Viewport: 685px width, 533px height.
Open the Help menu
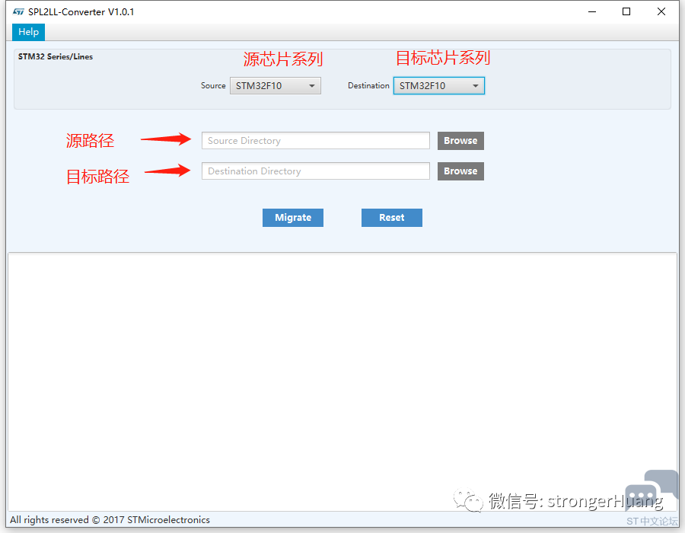[28, 32]
